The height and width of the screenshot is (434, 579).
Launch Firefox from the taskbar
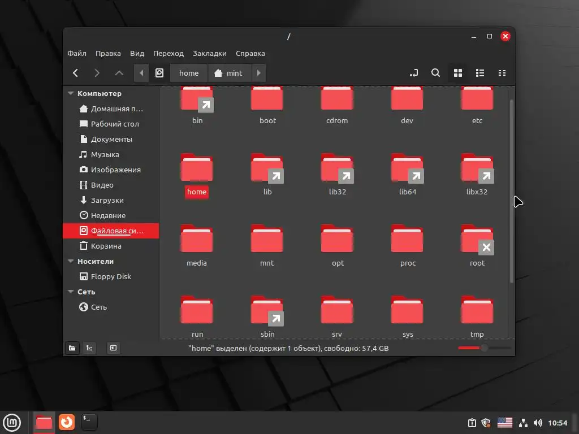click(67, 422)
